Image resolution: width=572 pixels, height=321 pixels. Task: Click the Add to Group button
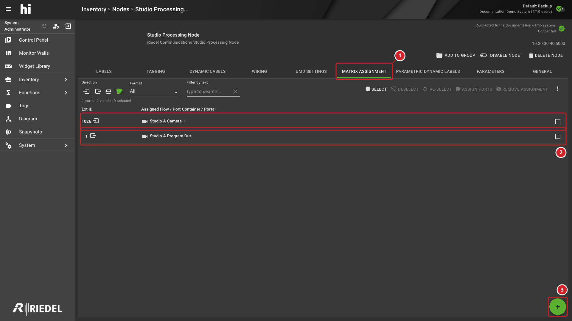[x=456, y=55]
